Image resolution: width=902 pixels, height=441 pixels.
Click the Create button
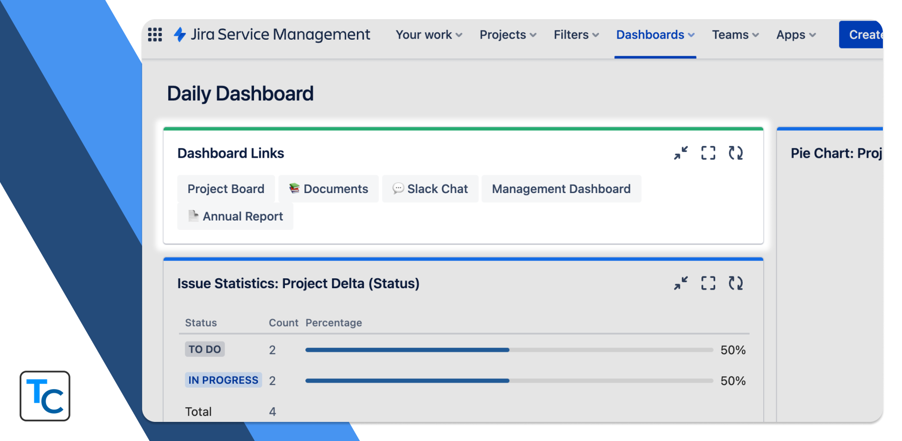click(x=864, y=35)
